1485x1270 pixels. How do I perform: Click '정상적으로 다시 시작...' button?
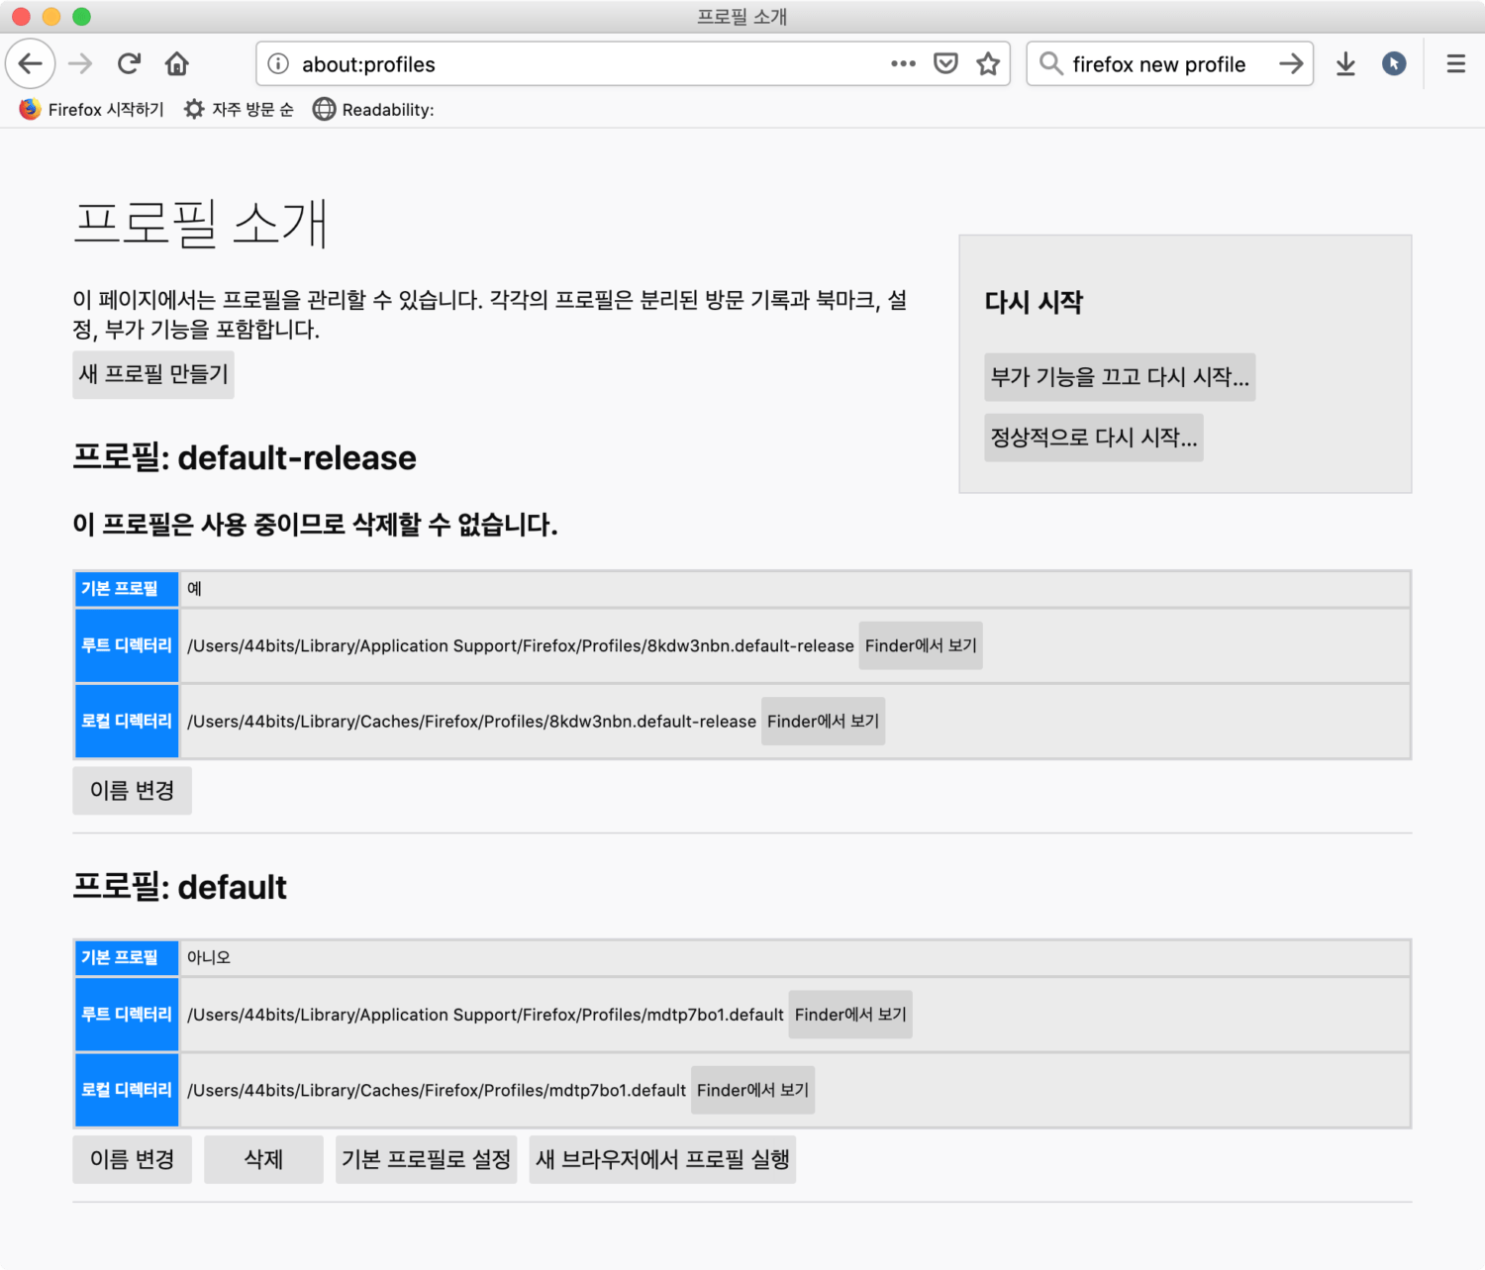1094,438
